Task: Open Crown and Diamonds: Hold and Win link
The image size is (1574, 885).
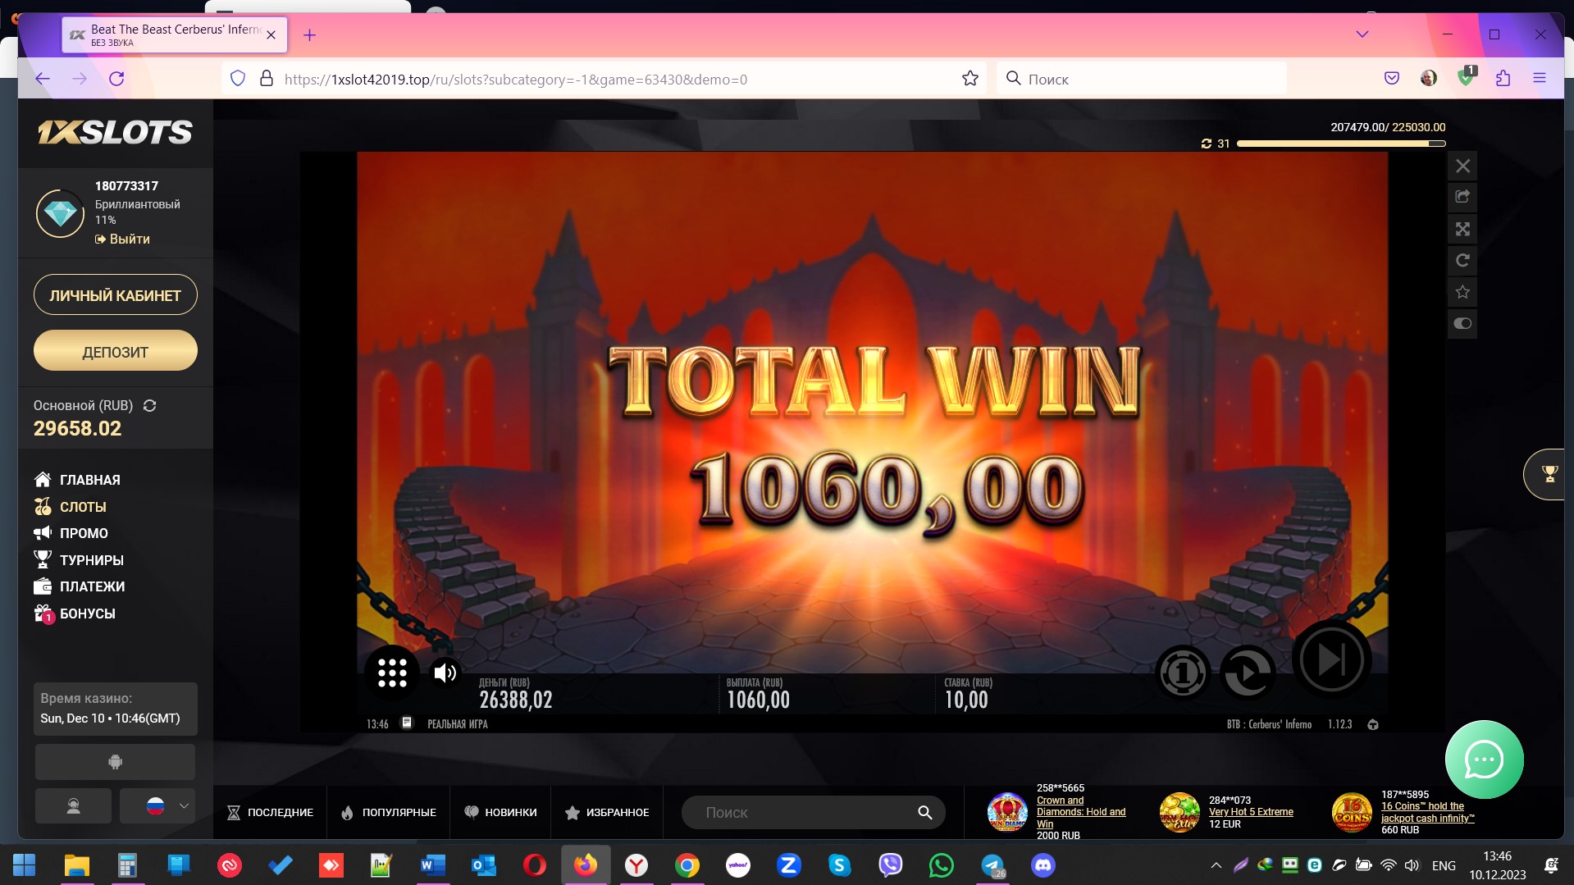Action: (x=1081, y=812)
